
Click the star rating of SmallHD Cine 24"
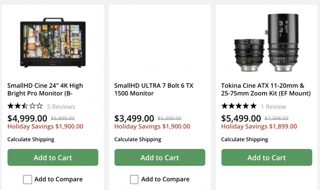tap(25, 106)
